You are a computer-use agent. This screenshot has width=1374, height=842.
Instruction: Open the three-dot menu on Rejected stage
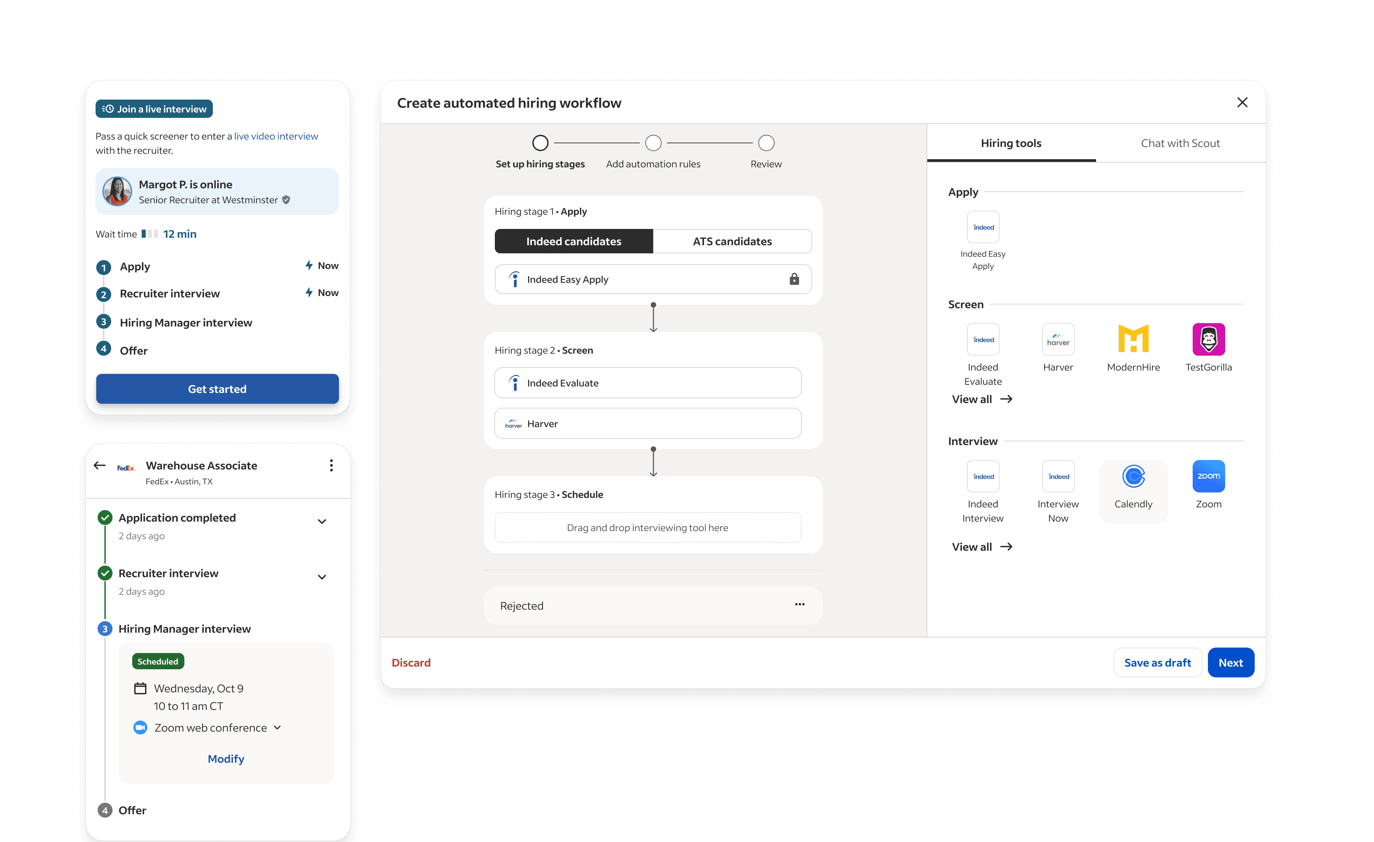[x=799, y=605]
